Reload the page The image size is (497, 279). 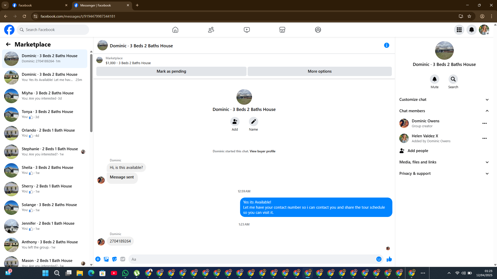point(24,16)
